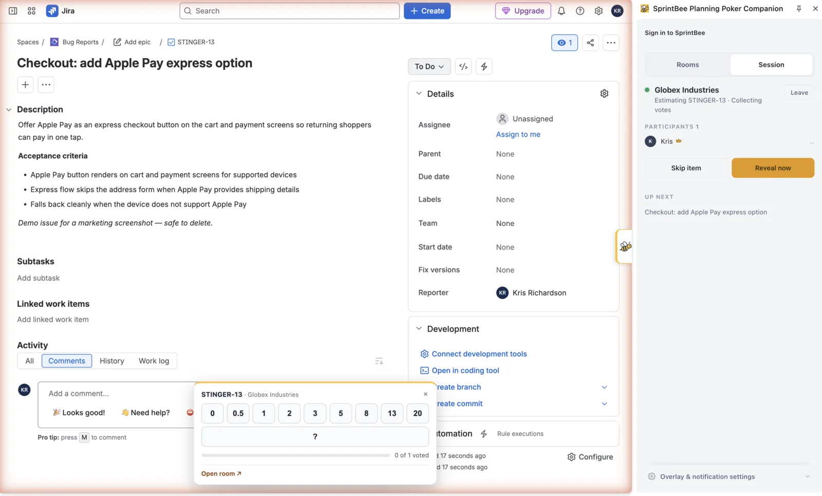Vote 0 points in poker overlay
Image resolution: width=822 pixels, height=496 pixels.
tap(212, 413)
